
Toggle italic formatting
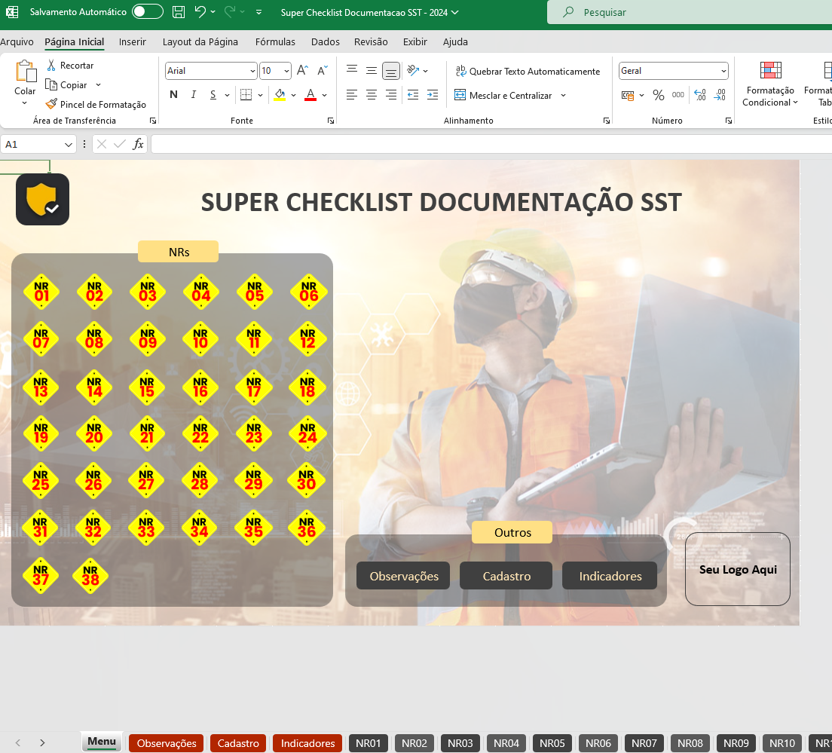pyautogui.click(x=194, y=95)
